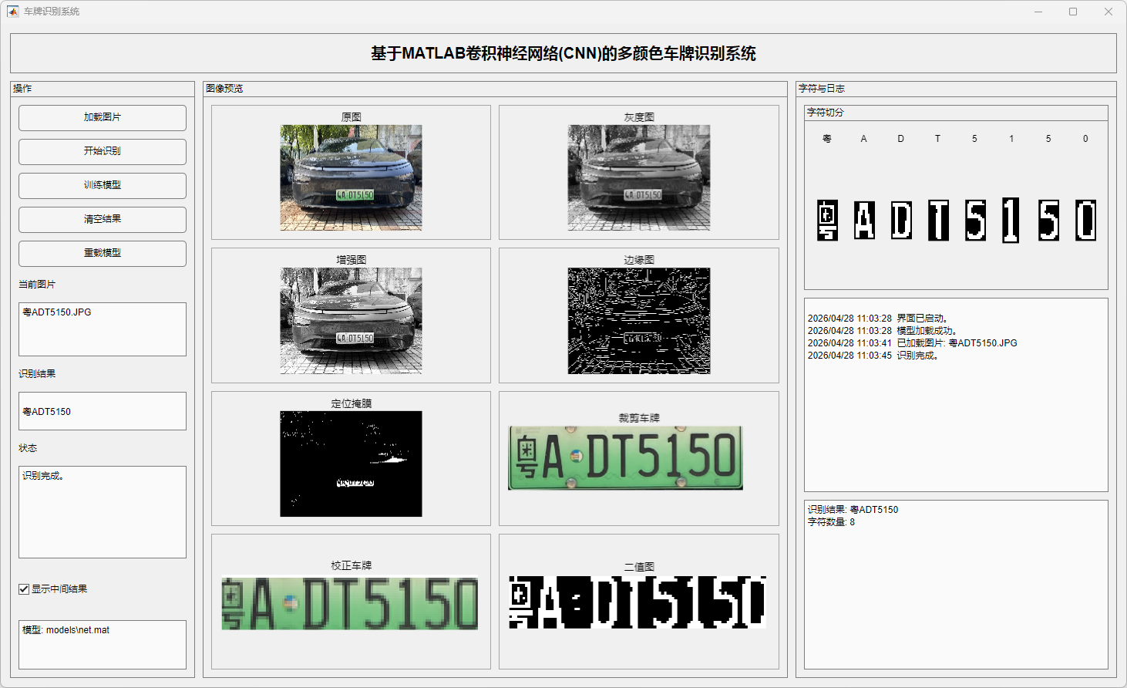This screenshot has width=1127, height=688.
Task: Select the 二值图 binary plate image
Action: pyautogui.click(x=638, y=602)
